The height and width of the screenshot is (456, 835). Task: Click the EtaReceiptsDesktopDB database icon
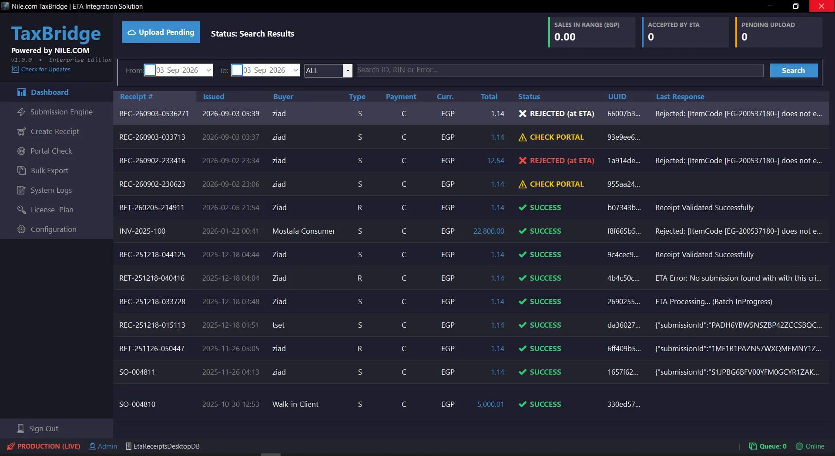tap(128, 446)
